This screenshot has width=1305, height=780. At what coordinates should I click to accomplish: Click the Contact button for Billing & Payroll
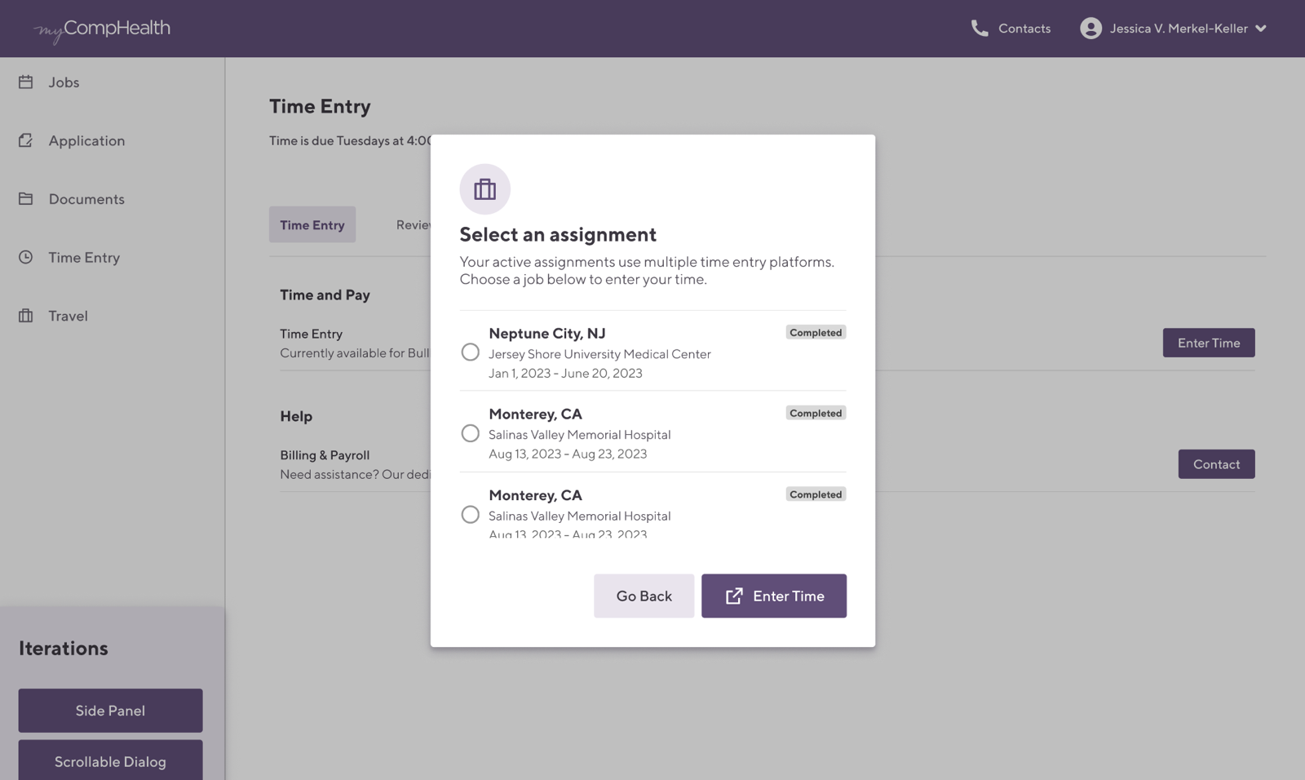(1216, 463)
